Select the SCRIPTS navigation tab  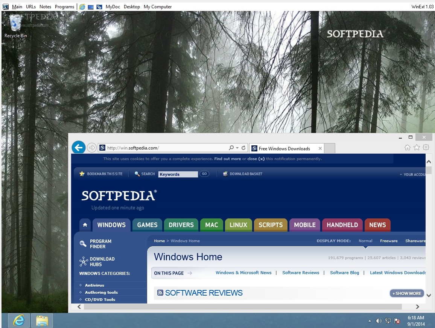tap(271, 225)
